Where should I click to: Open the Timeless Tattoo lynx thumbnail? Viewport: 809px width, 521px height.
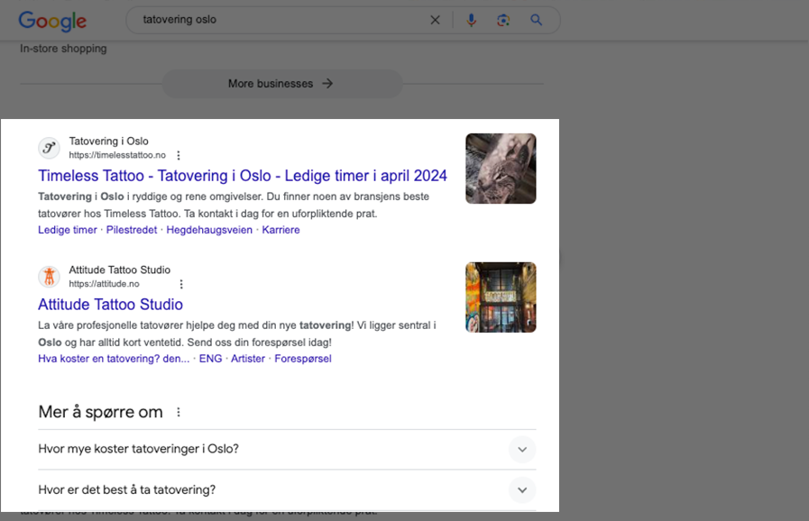coord(501,169)
